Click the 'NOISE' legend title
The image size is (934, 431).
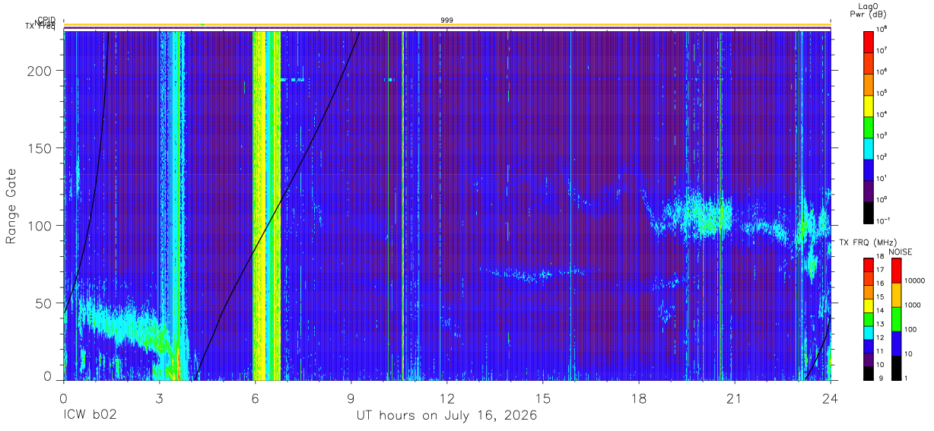click(899, 251)
